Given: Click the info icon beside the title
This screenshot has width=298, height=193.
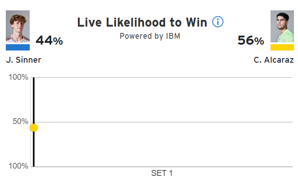Looking at the screenshot, I should pyautogui.click(x=218, y=22).
